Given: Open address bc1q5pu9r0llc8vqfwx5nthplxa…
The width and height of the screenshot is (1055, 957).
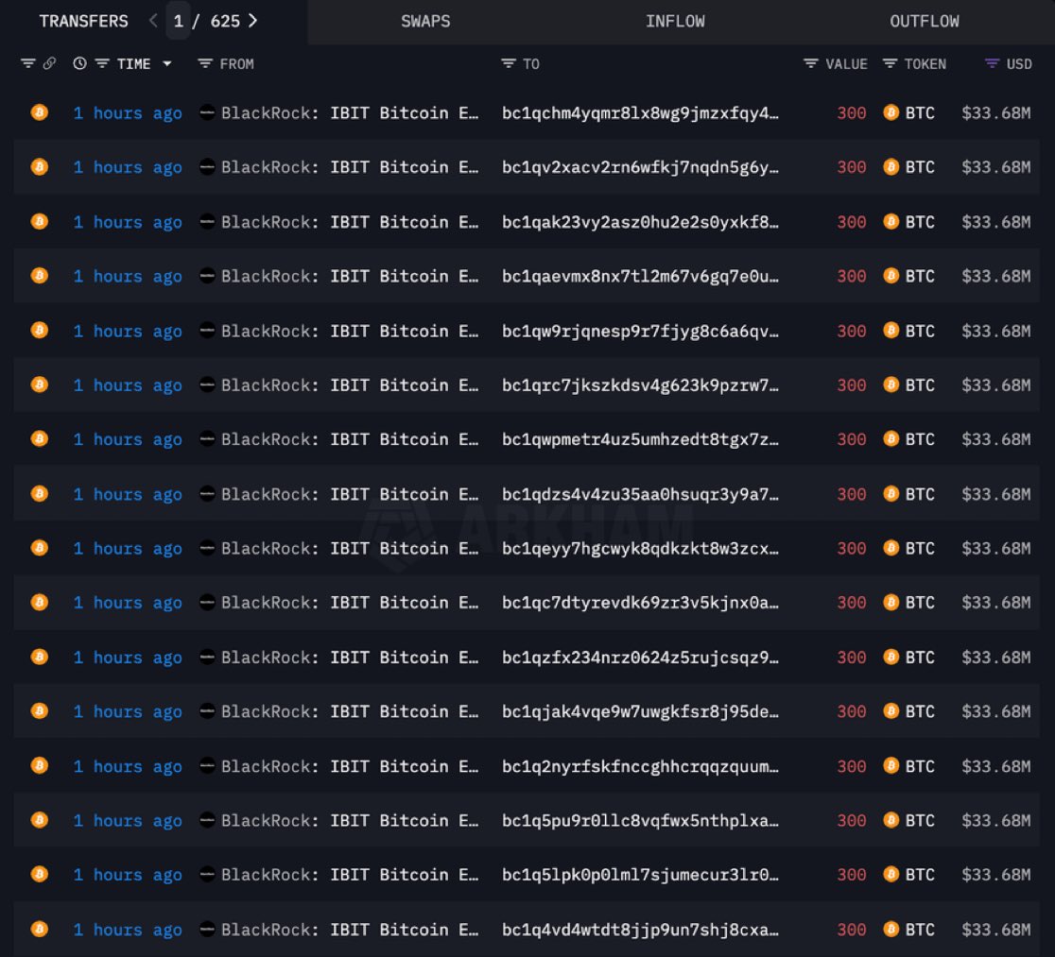Looking at the screenshot, I should [640, 820].
